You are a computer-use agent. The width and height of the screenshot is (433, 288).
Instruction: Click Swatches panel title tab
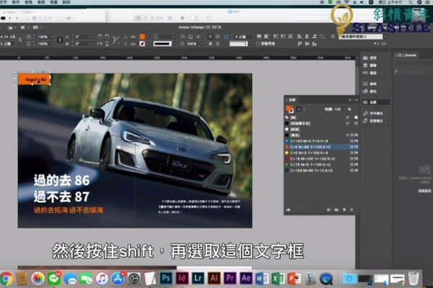[x=292, y=100]
